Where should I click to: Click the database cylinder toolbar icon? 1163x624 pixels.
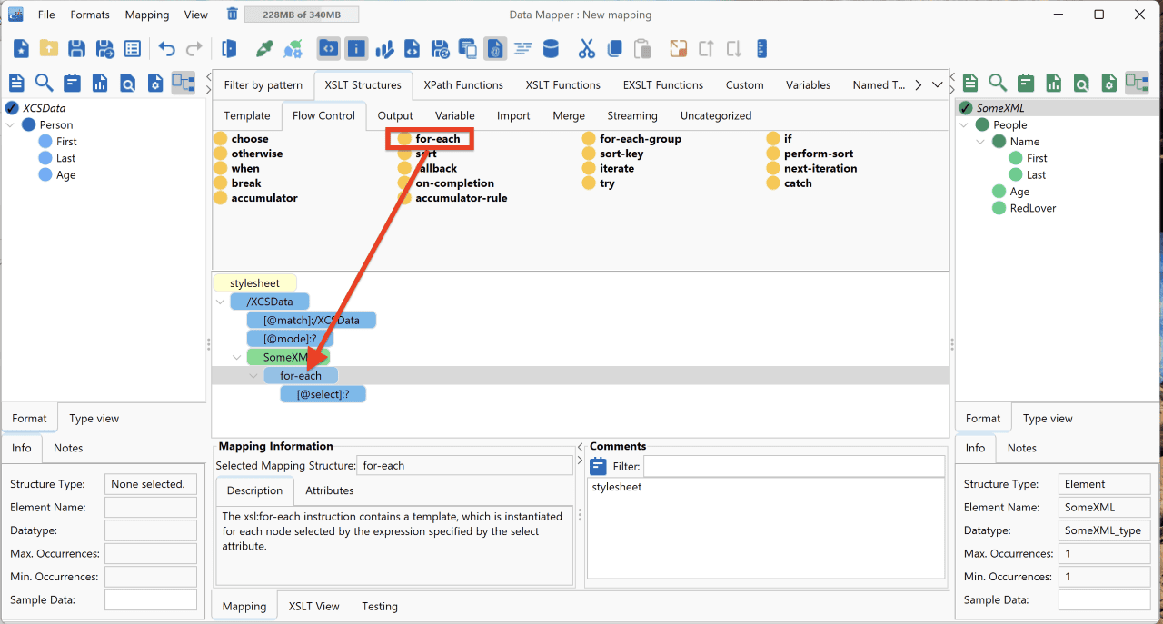pyautogui.click(x=551, y=49)
